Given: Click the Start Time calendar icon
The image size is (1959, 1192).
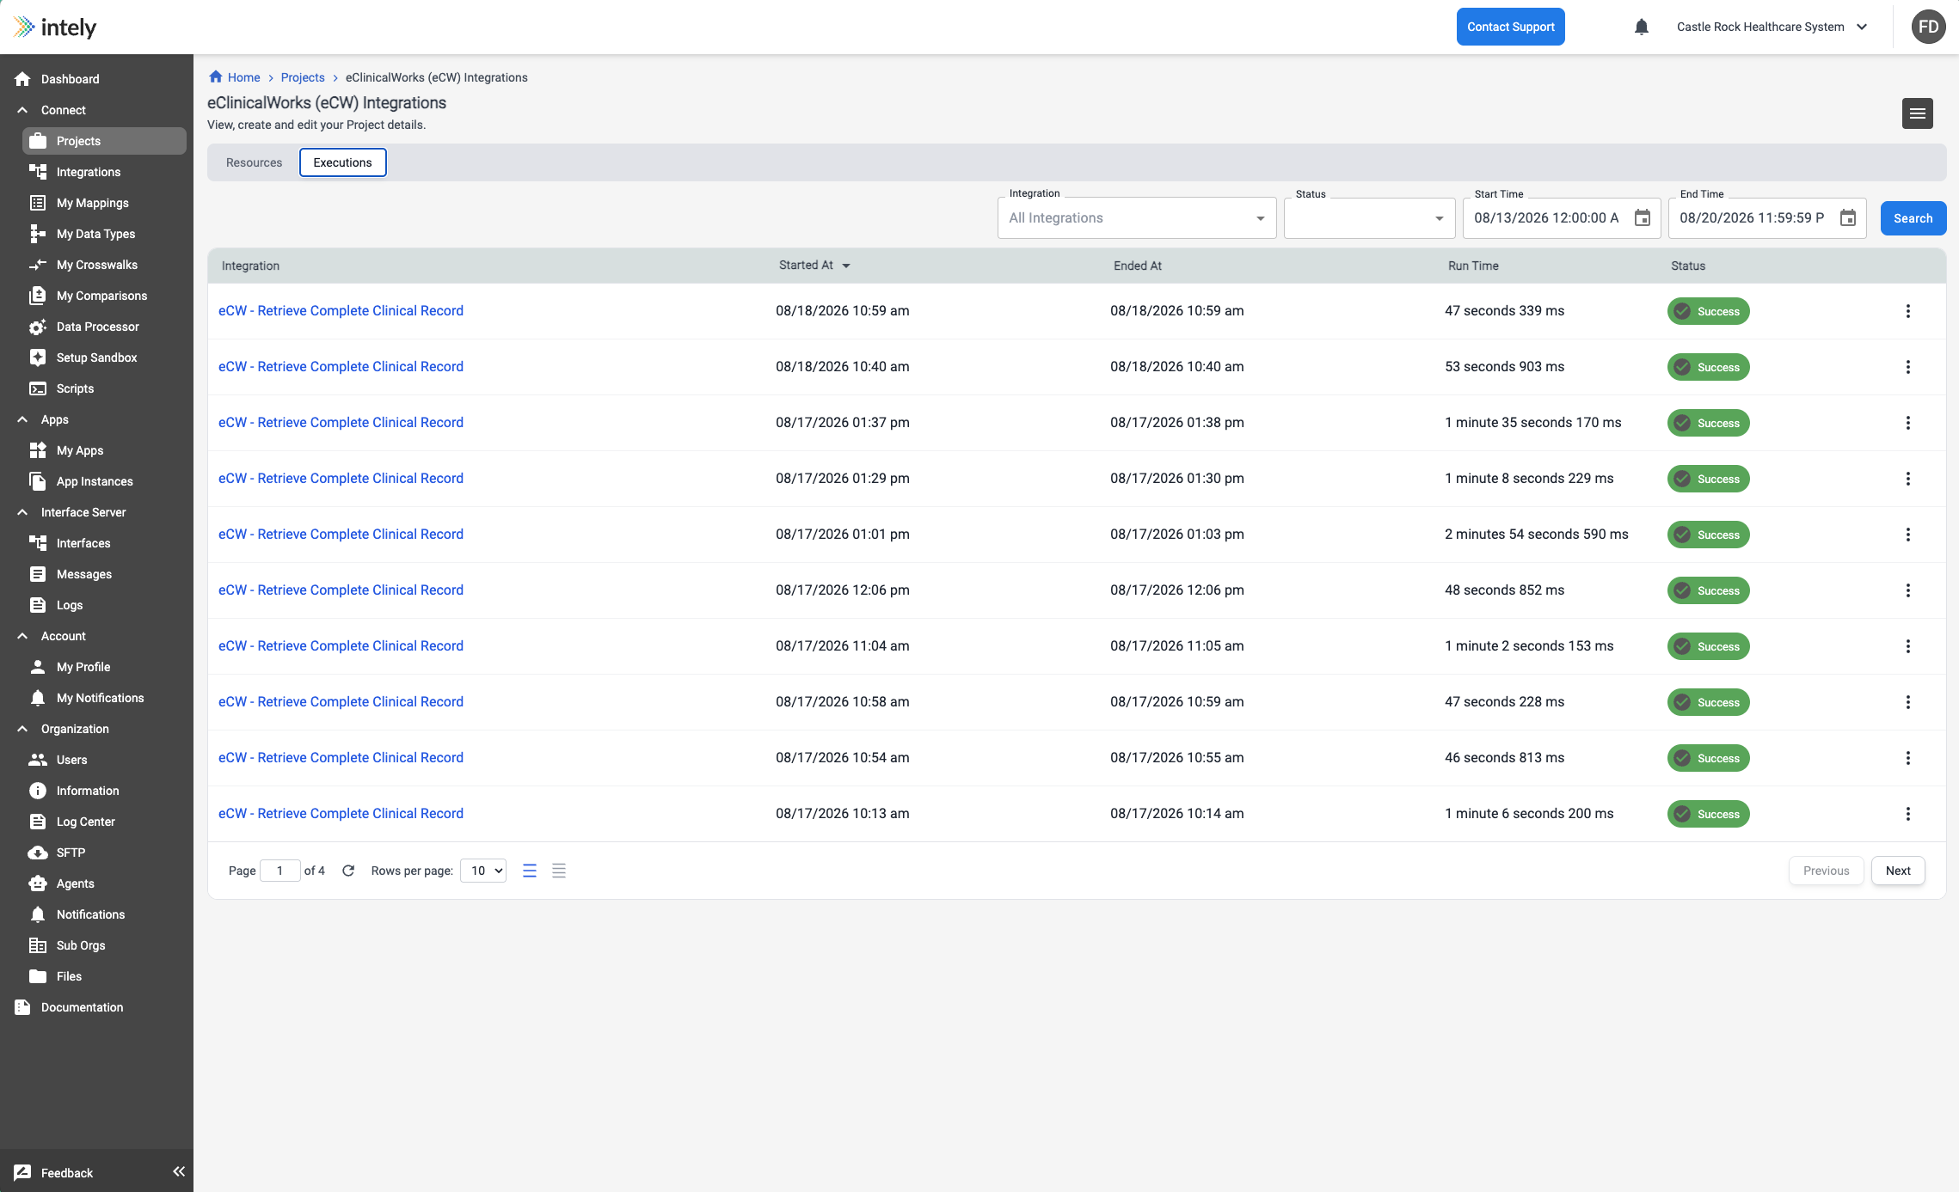Looking at the screenshot, I should click(1642, 218).
